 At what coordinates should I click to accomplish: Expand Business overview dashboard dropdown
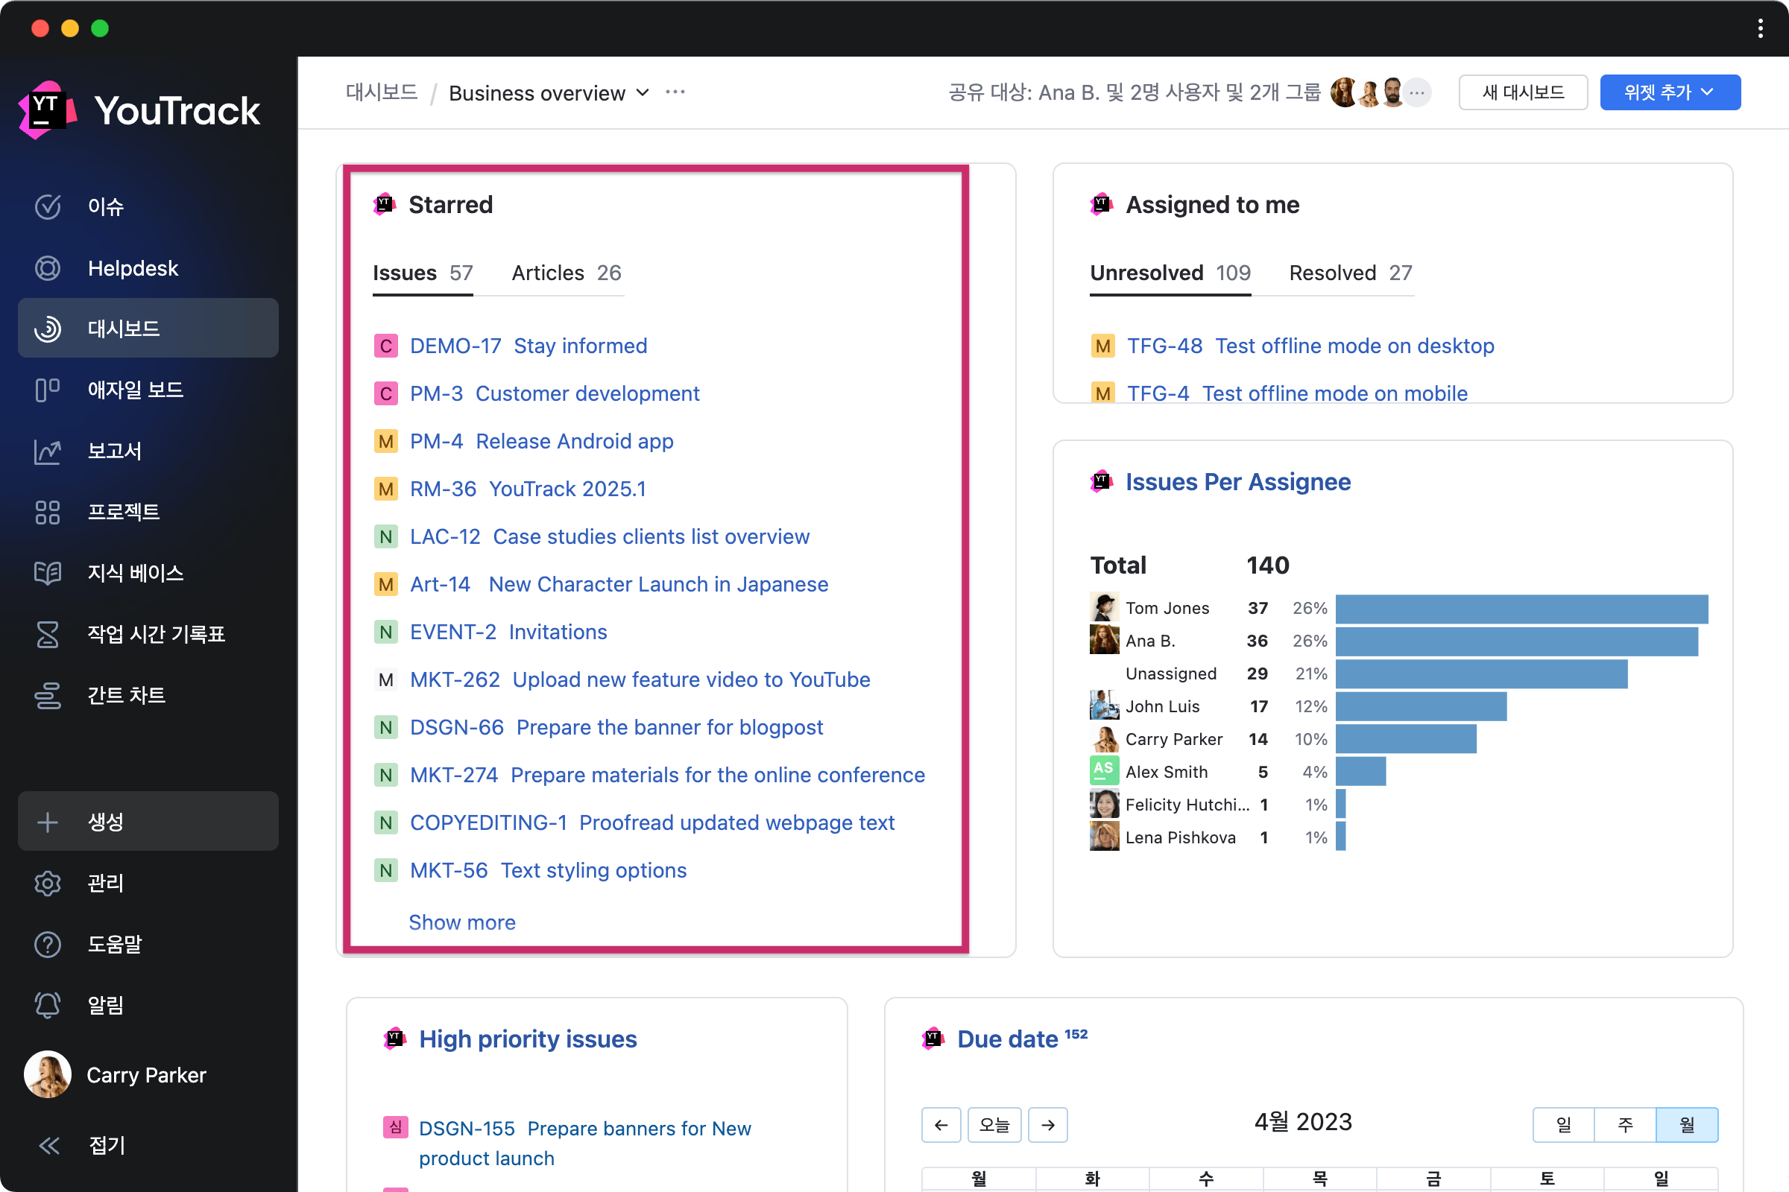click(643, 92)
